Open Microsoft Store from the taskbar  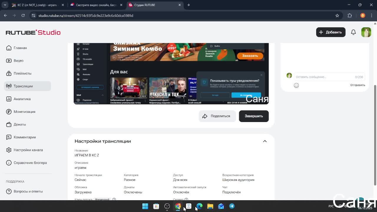[x=156, y=206]
